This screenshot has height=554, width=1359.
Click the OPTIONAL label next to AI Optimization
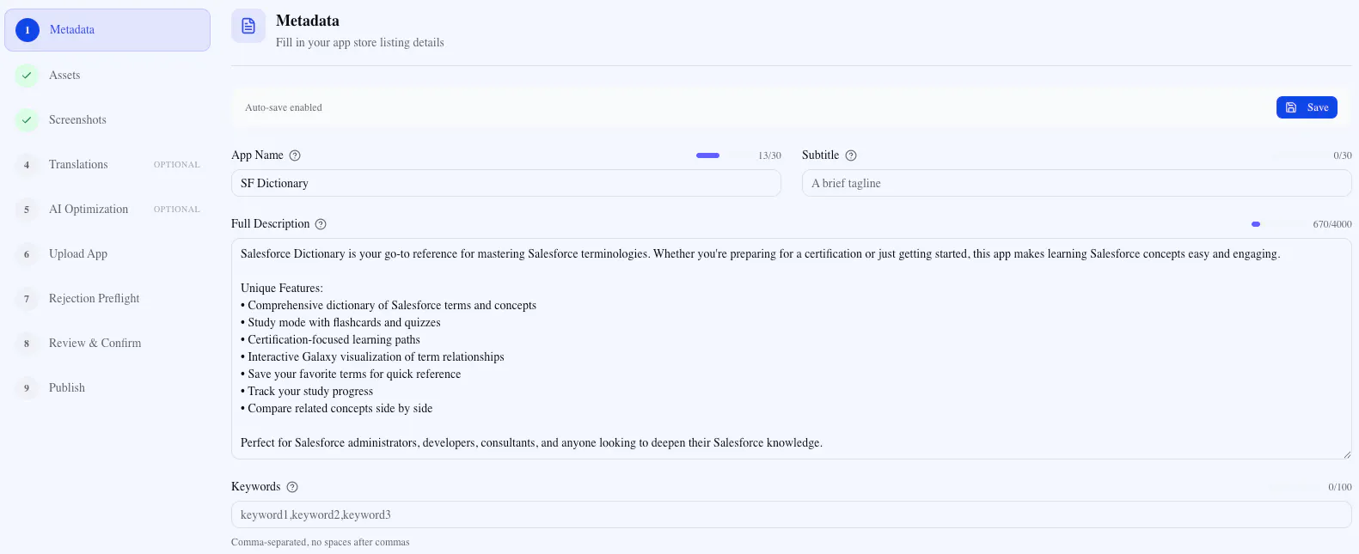click(x=177, y=210)
